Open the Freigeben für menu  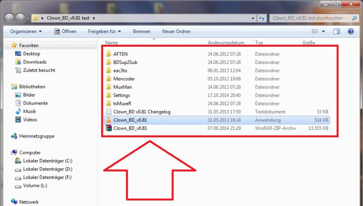click(x=104, y=31)
